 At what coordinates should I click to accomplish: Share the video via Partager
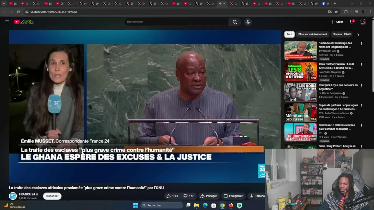point(209,196)
